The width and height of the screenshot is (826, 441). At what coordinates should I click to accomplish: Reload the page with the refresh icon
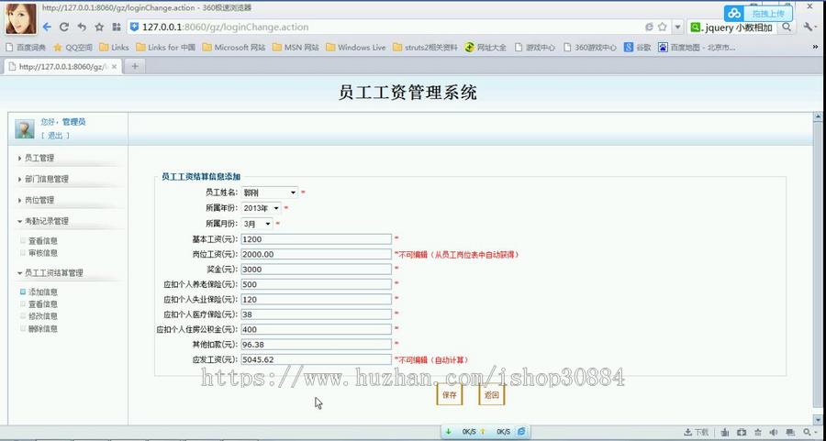point(64,27)
